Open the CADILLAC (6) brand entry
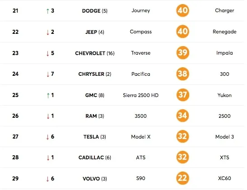The image size is (247, 190). pos(95,158)
